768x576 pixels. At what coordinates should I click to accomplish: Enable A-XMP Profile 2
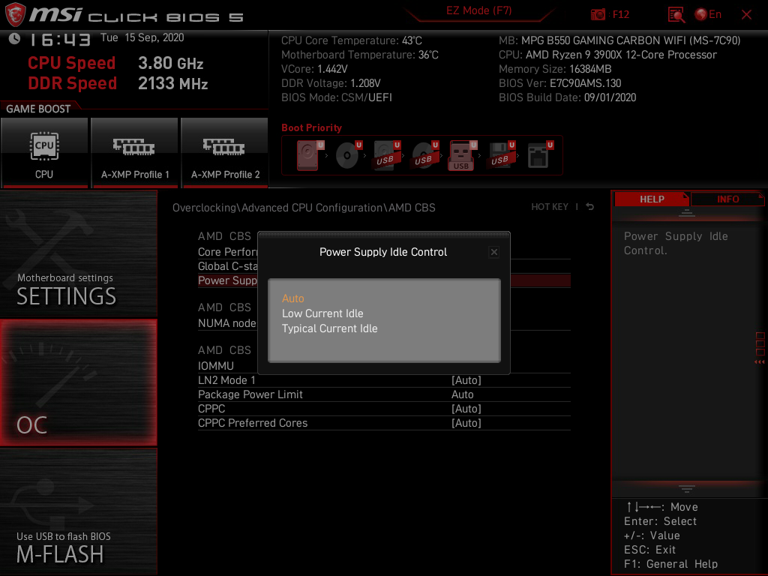(x=225, y=152)
